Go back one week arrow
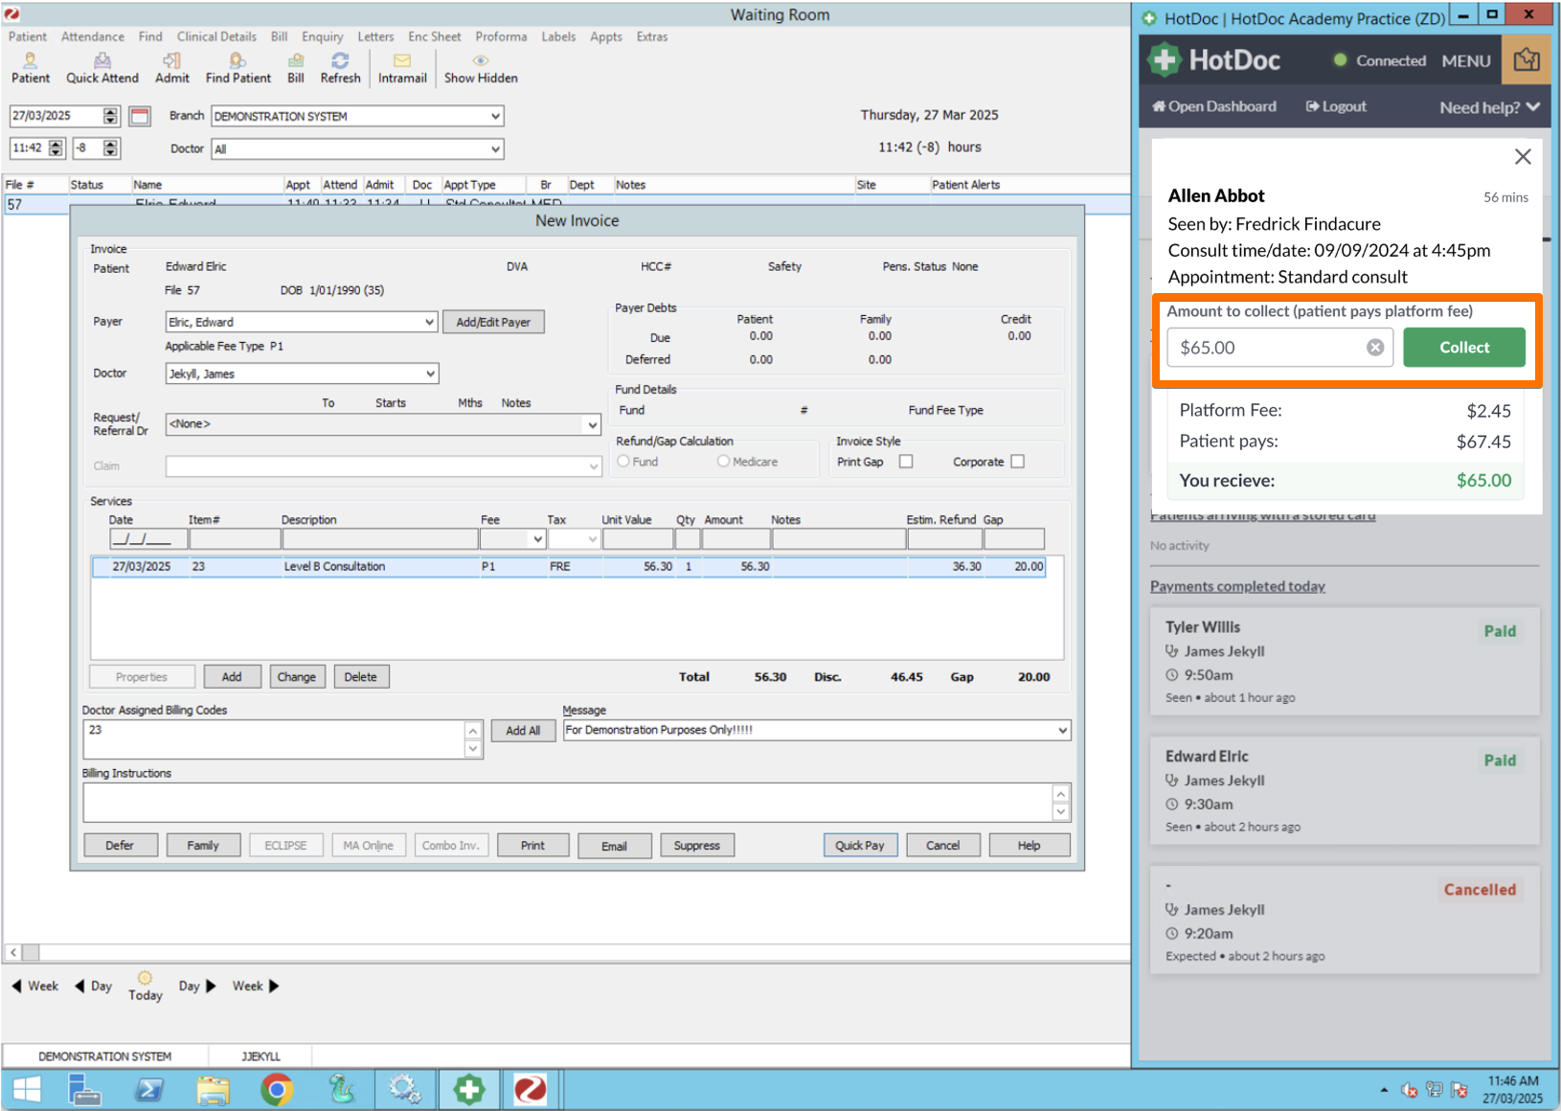 (16, 986)
